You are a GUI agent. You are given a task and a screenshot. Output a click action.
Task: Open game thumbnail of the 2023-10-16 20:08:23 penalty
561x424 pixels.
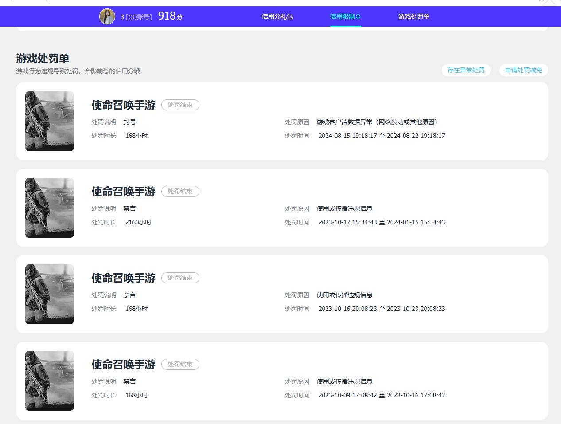50,294
